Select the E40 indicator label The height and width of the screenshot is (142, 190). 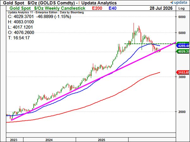pyautogui.click(x=113, y=8)
